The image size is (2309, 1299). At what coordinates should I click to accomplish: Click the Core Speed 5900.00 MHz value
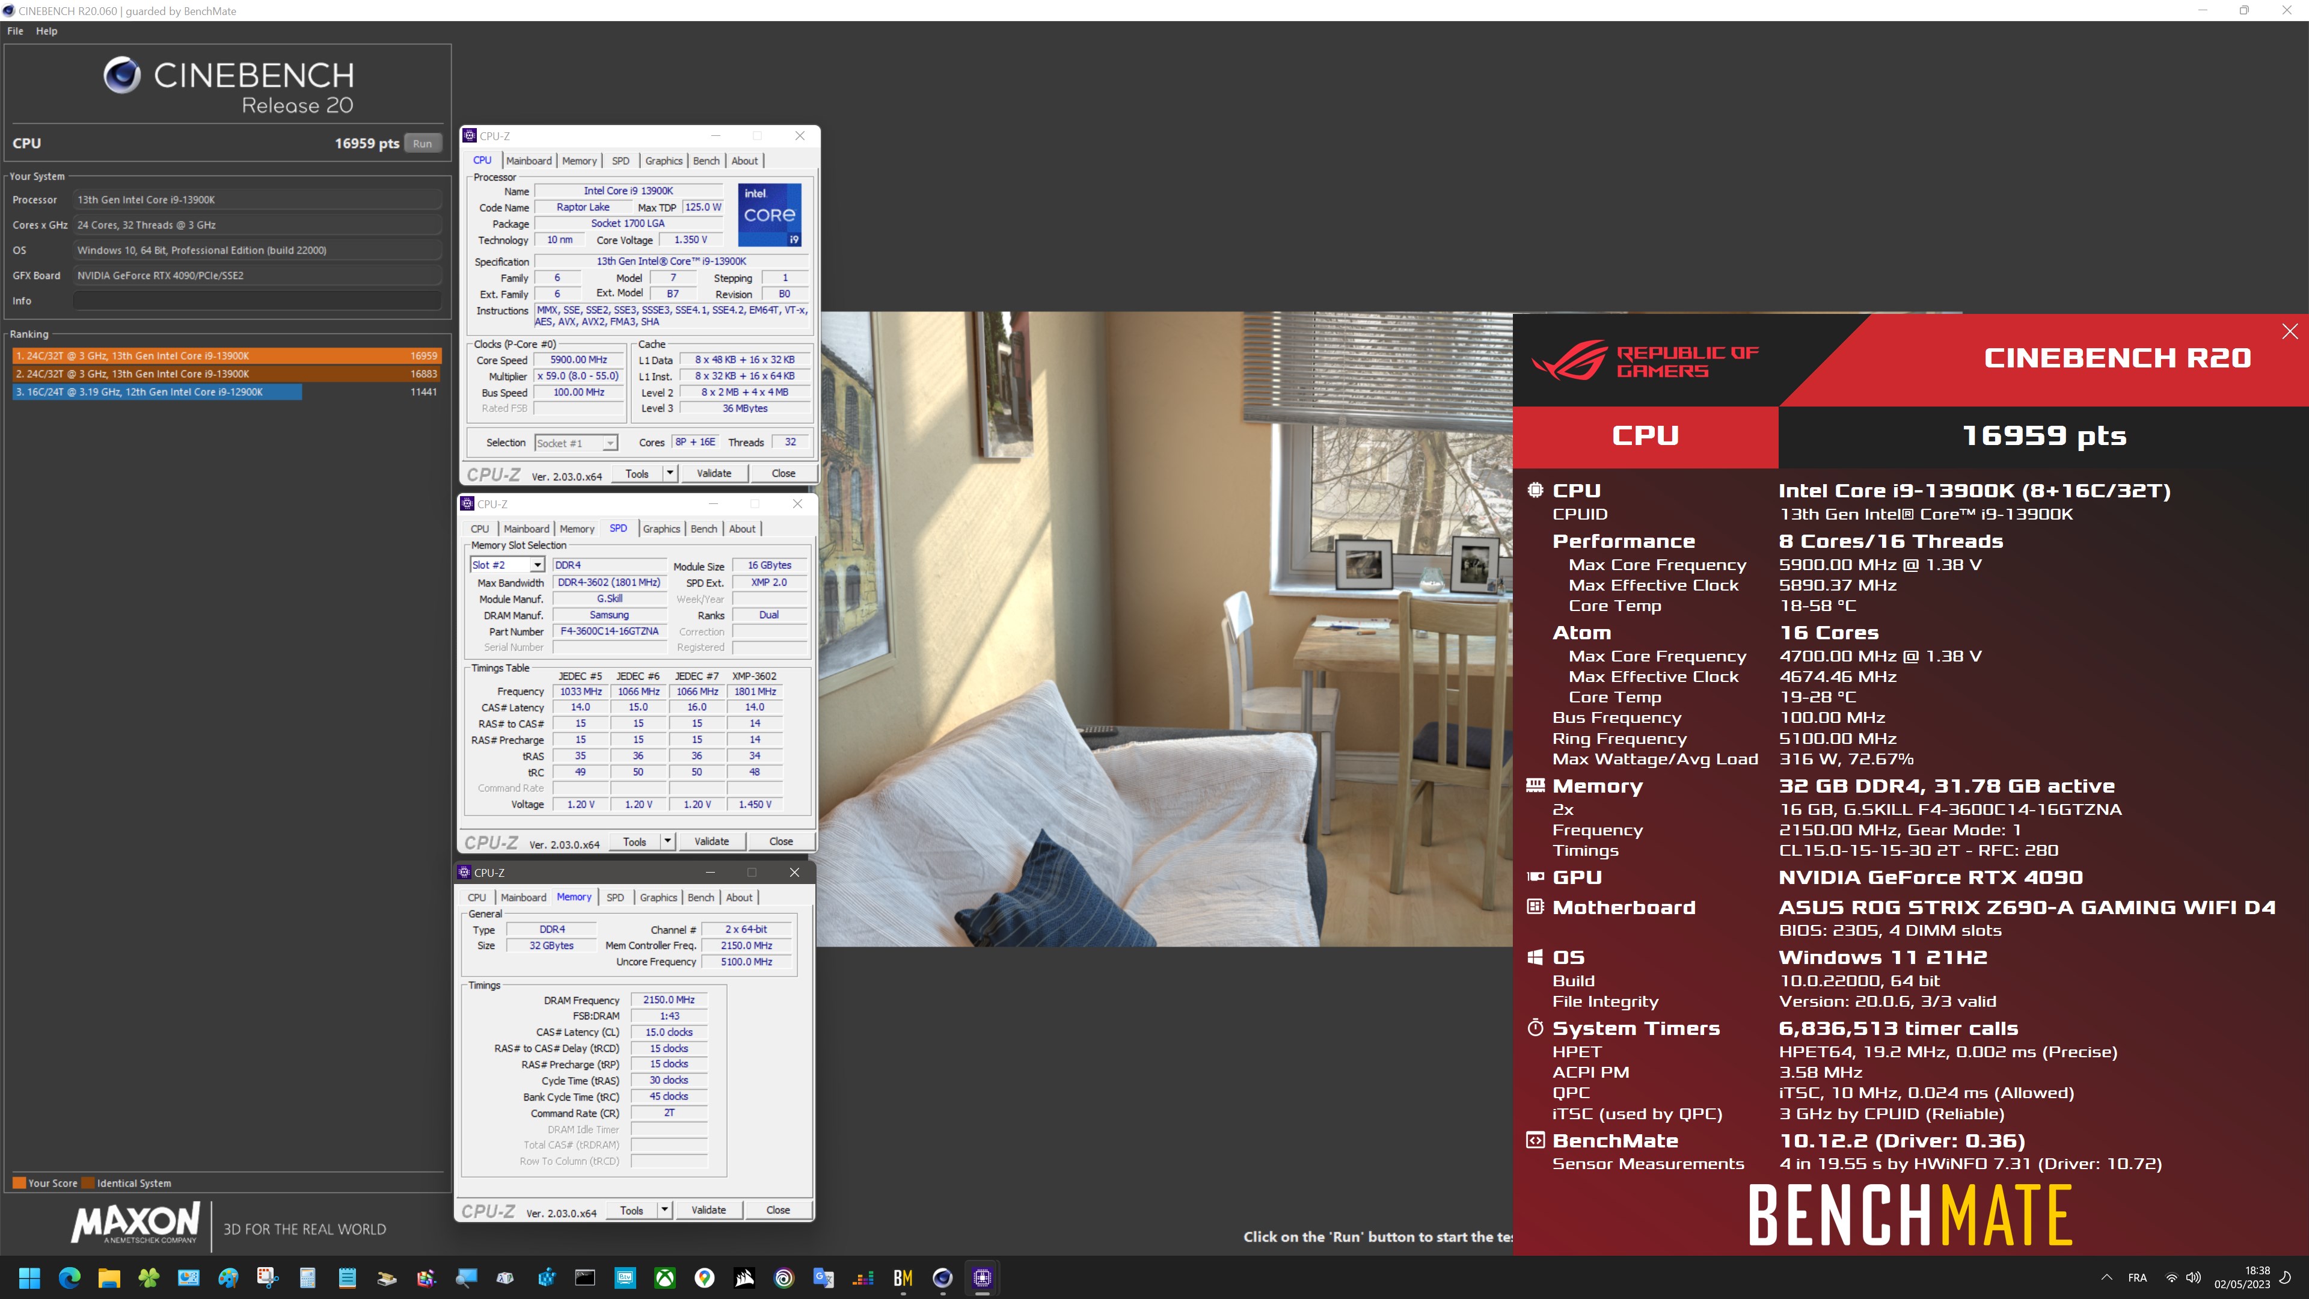click(x=579, y=360)
